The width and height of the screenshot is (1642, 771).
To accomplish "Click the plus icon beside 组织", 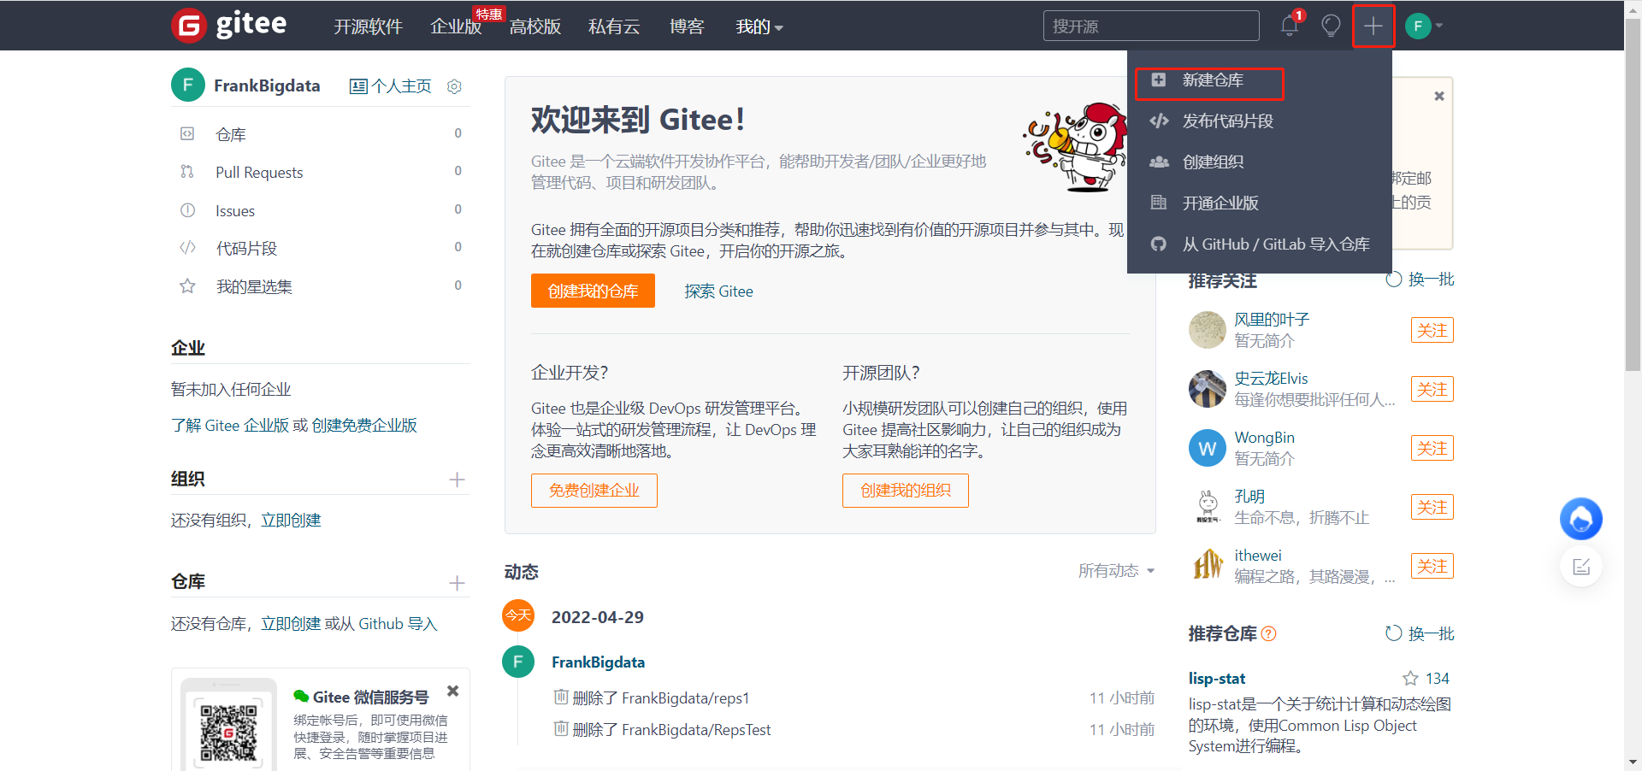I will 457,480.
